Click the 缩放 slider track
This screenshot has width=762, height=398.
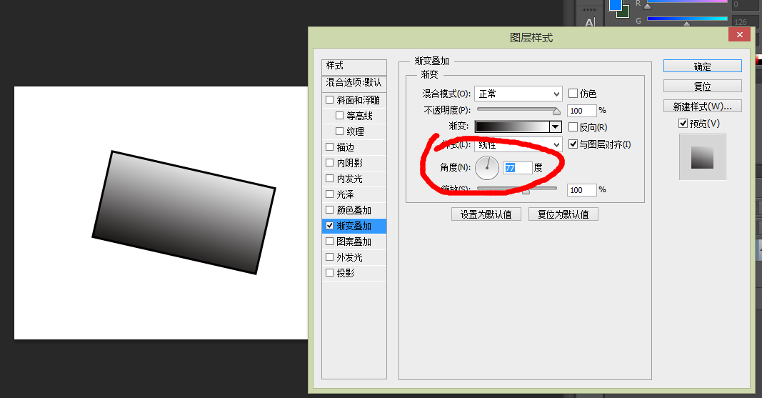tap(517, 189)
